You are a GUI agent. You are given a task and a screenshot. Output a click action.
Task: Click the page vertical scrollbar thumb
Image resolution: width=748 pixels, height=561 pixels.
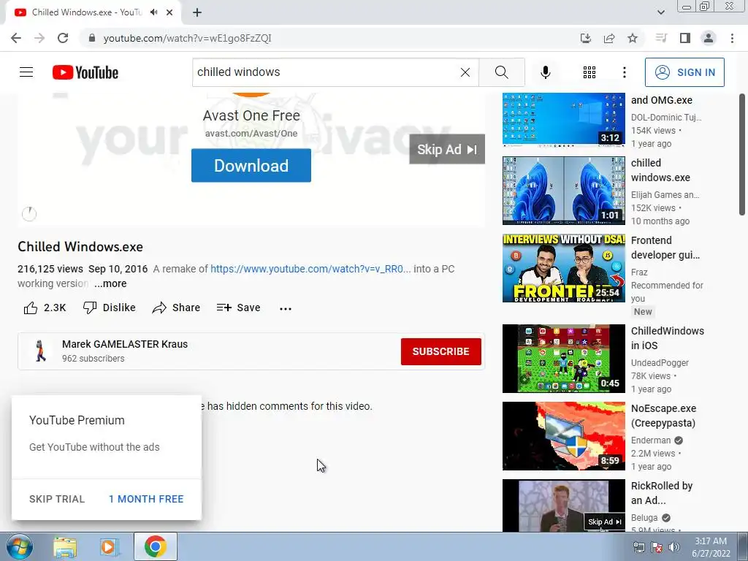(742, 154)
